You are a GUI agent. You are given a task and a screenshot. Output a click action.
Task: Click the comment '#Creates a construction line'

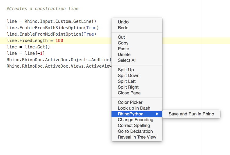43,9
